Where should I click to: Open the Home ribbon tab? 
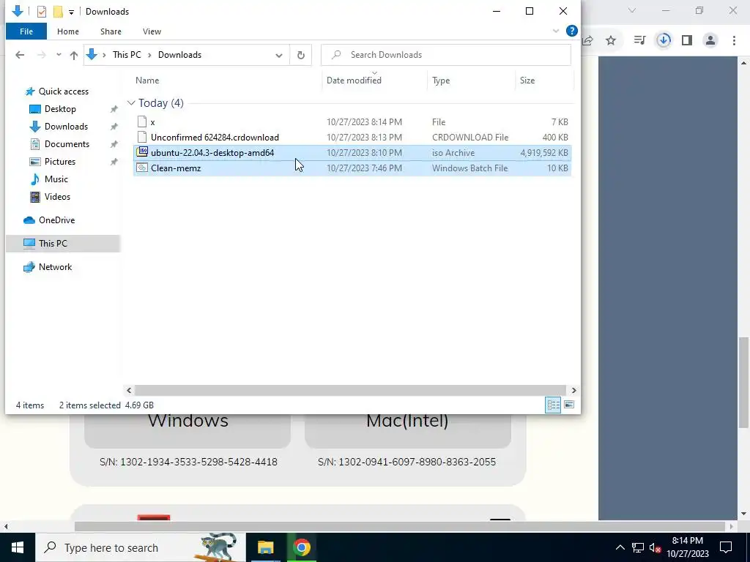tap(68, 31)
